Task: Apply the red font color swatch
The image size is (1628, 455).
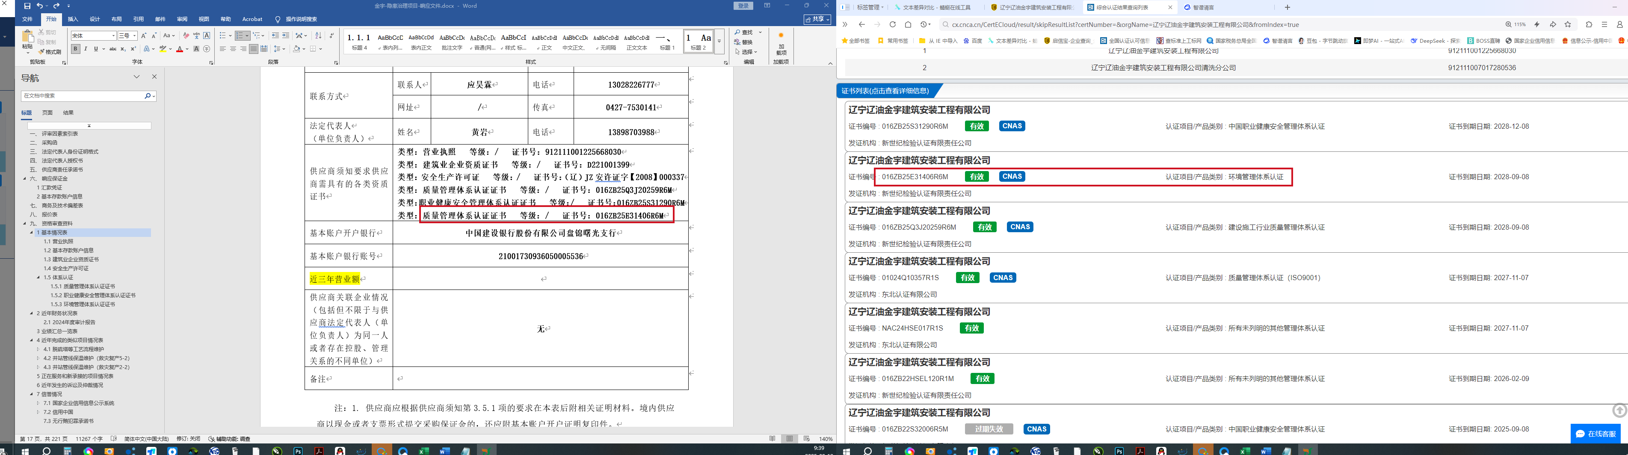Action: point(180,49)
